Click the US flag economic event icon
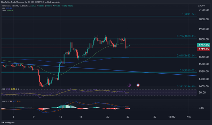The height and width of the screenshot is (125, 212). coord(138,85)
